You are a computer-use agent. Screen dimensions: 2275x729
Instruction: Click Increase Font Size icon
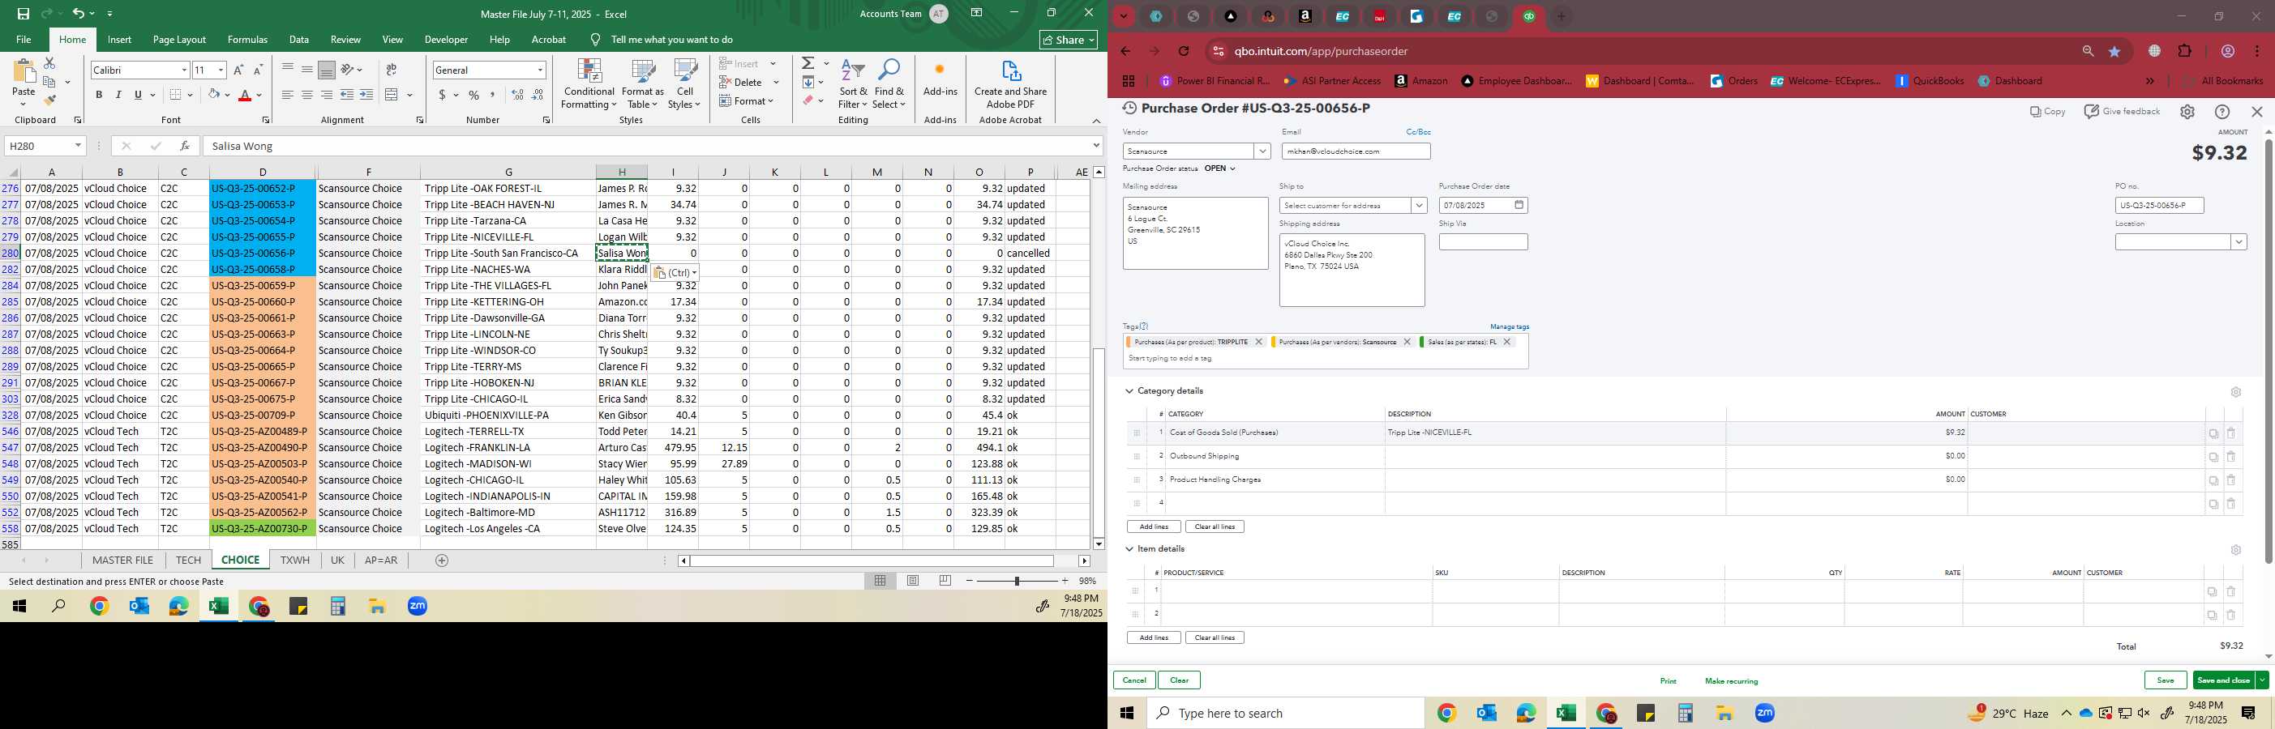(x=238, y=70)
